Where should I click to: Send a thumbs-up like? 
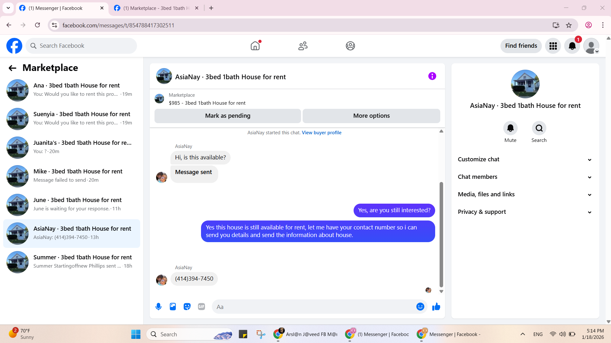coord(436,307)
